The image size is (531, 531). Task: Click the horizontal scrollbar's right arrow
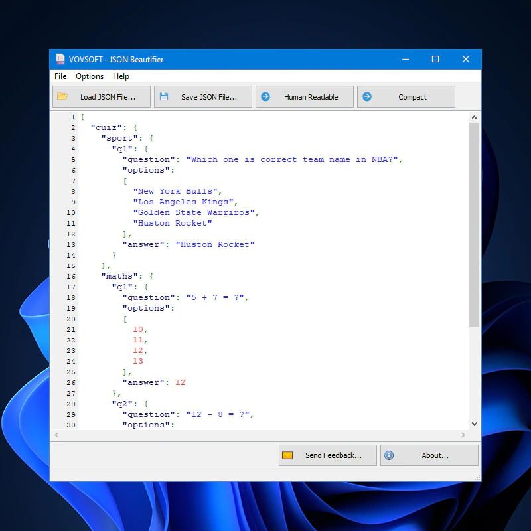(x=464, y=435)
